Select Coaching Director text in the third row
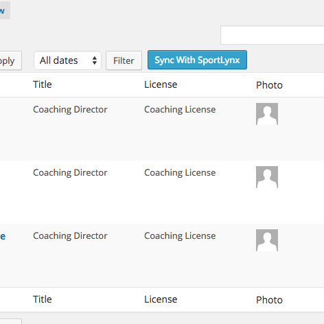Screen dimensions: 324x324 pyautogui.click(x=70, y=236)
